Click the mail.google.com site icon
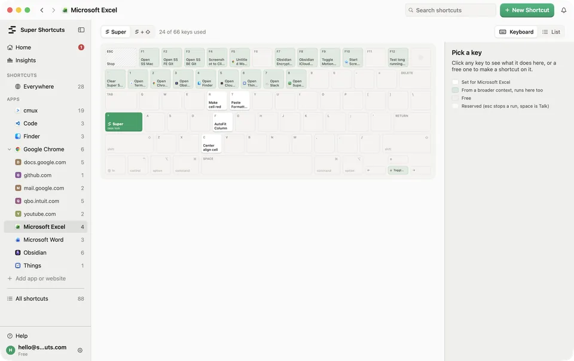The width and height of the screenshot is (574, 361). tap(18, 188)
